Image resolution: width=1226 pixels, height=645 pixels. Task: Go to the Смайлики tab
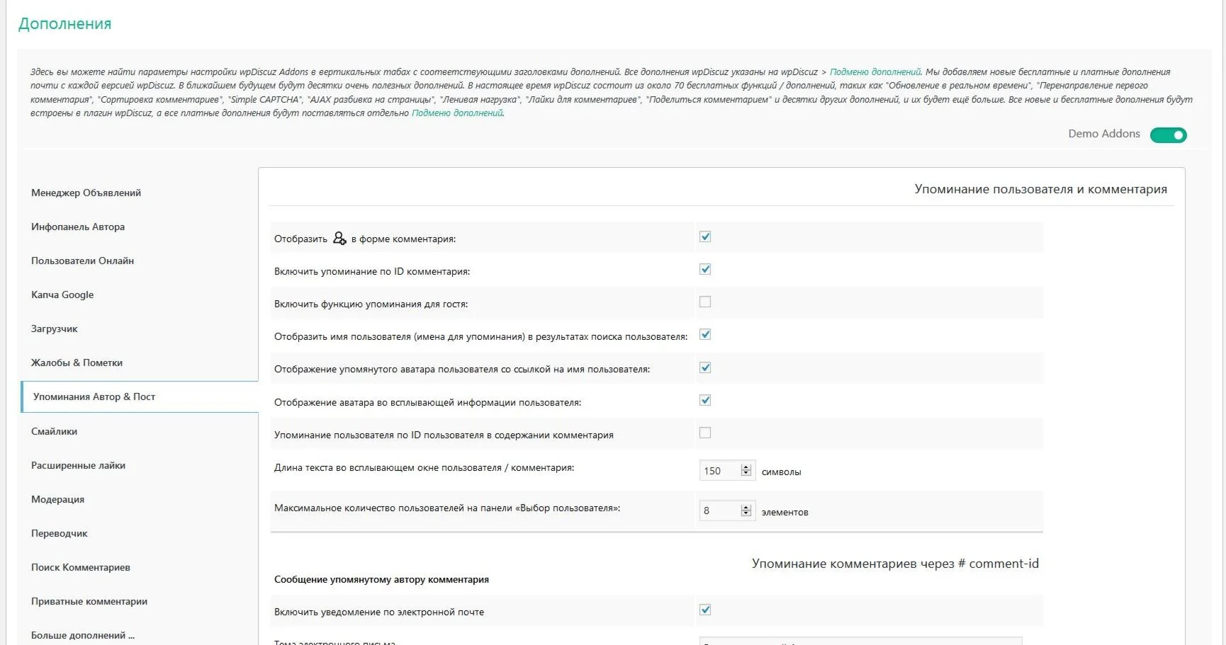click(54, 431)
